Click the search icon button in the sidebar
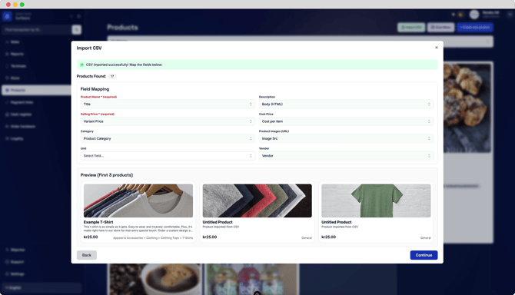515x295 pixels. coord(77,29)
